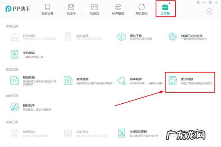Image resolution: width=221 pixels, height=147 pixels.
Task: Switch to 铃声壁纸 tab
Action: (118, 9)
